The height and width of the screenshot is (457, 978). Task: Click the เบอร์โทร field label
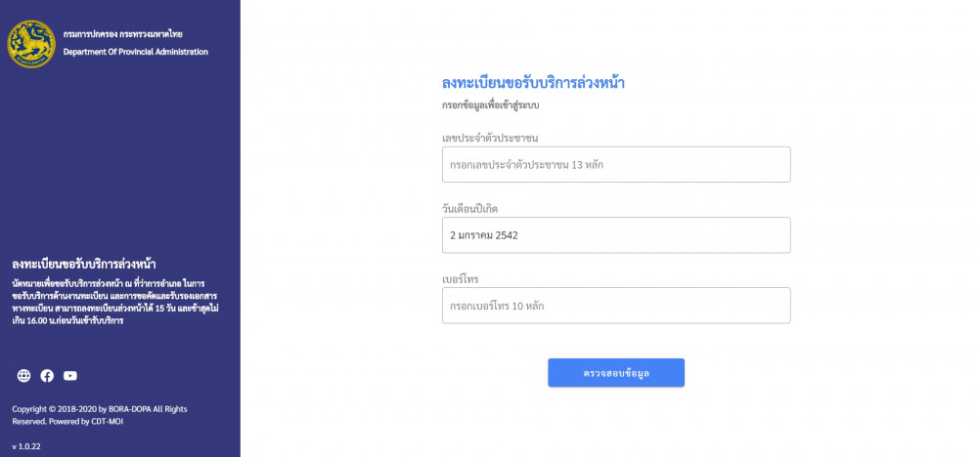461,279
